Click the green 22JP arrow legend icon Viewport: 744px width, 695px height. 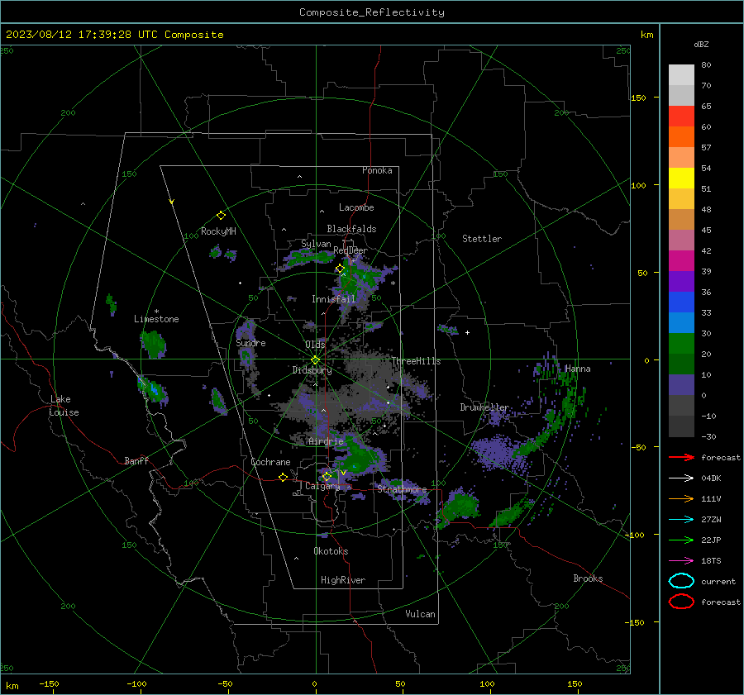[x=681, y=540]
